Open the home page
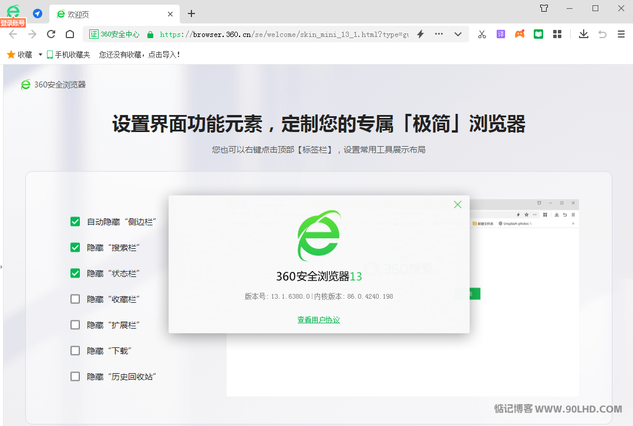This screenshot has width=633, height=426. click(x=70, y=34)
